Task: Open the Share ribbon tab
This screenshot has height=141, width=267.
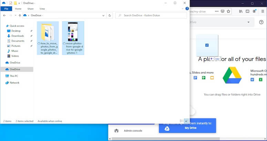Action: pos(30,9)
